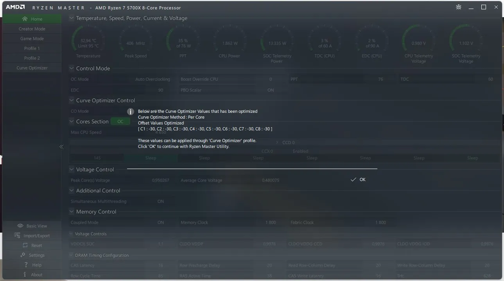This screenshot has width=504, height=281.
Task: Open the Curve Optimizer profile
Action: click(32, 68)
